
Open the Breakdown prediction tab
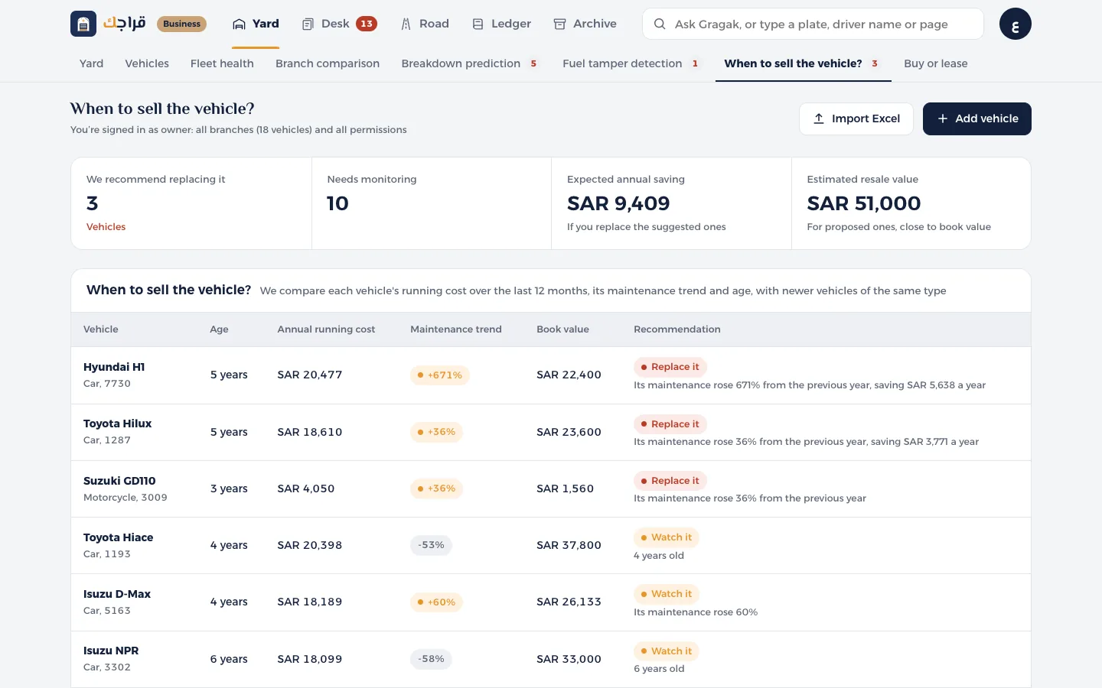(469, 63)
